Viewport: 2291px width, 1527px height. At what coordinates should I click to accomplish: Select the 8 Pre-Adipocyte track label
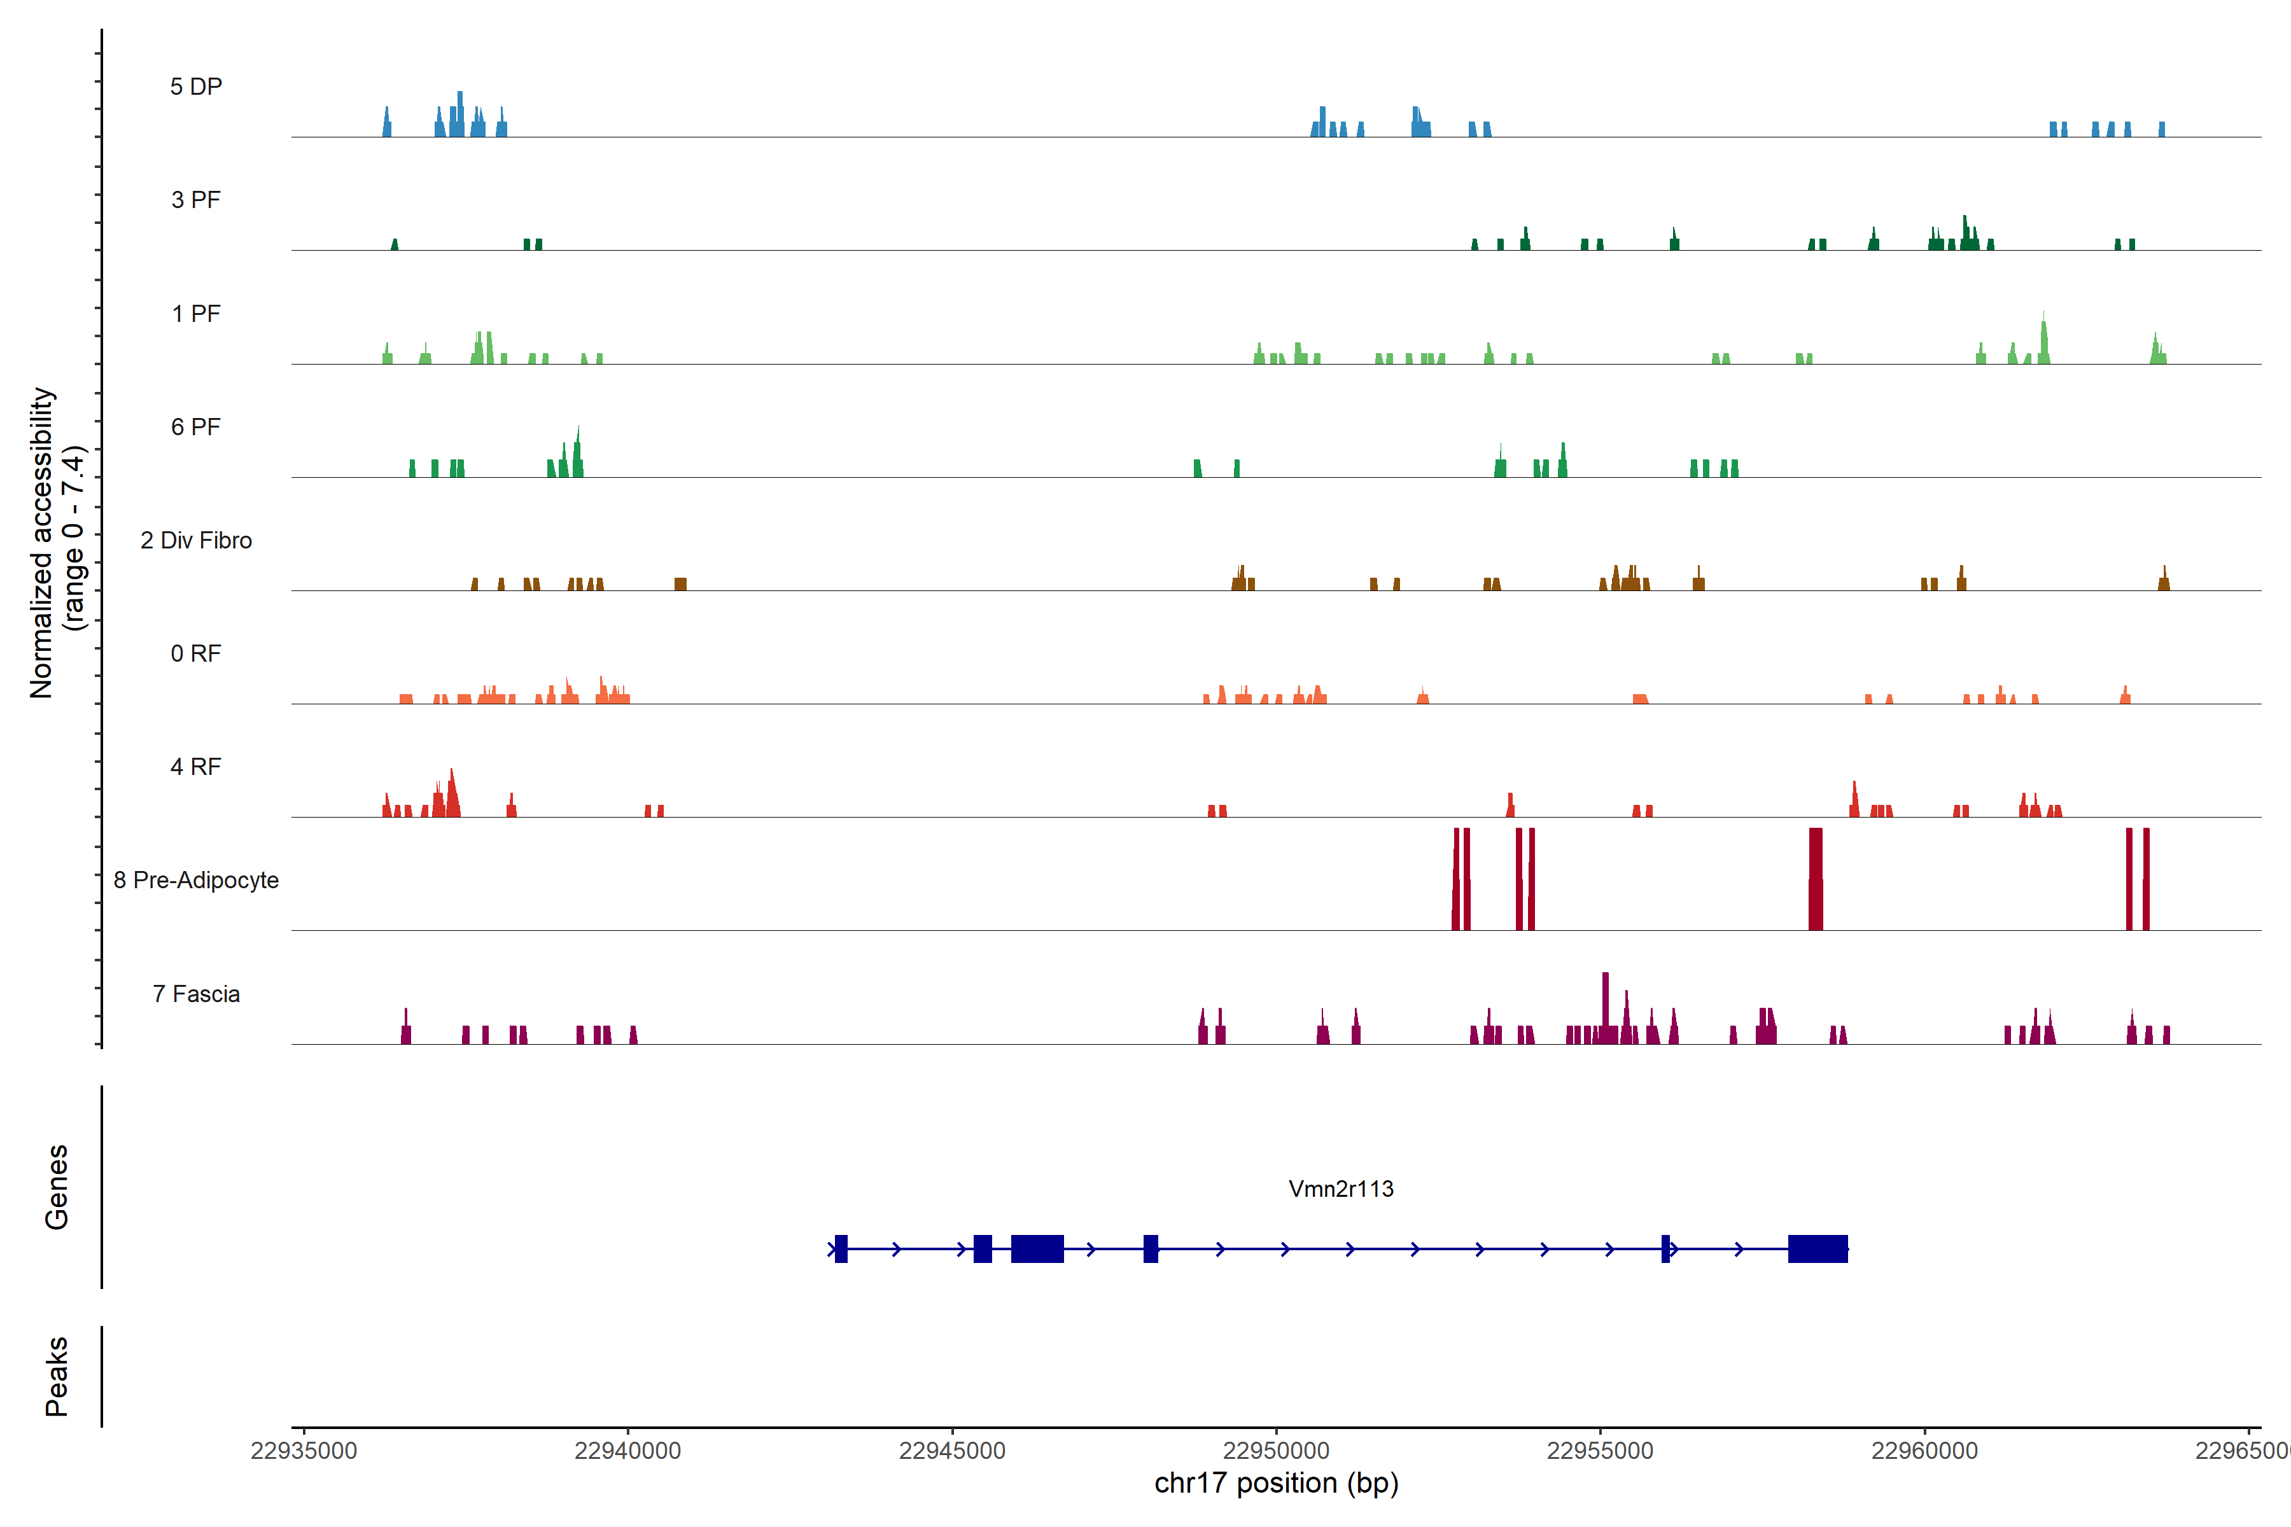point(196,881)
